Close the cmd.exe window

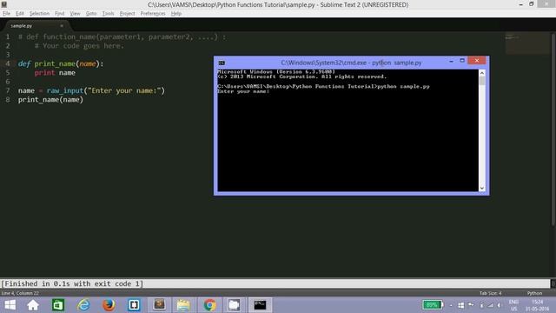477,61
